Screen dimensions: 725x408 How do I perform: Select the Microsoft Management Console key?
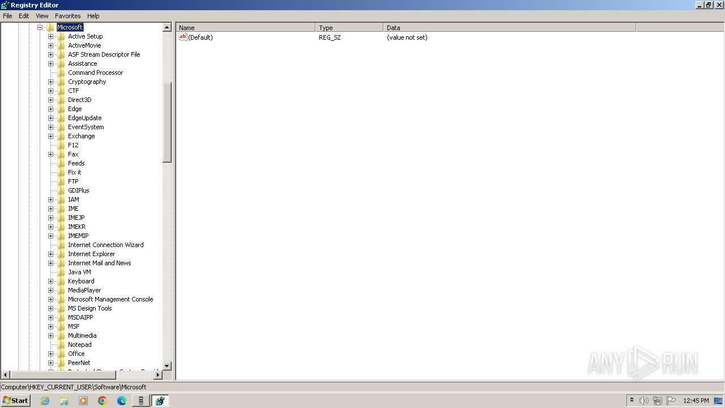click(110, 299)
